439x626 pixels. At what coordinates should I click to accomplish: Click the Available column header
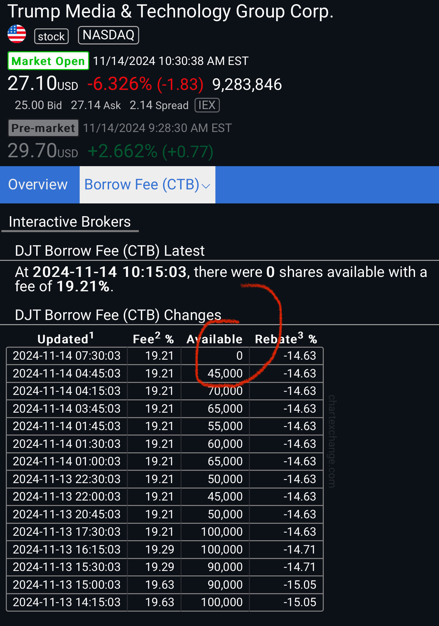[215, 339]
